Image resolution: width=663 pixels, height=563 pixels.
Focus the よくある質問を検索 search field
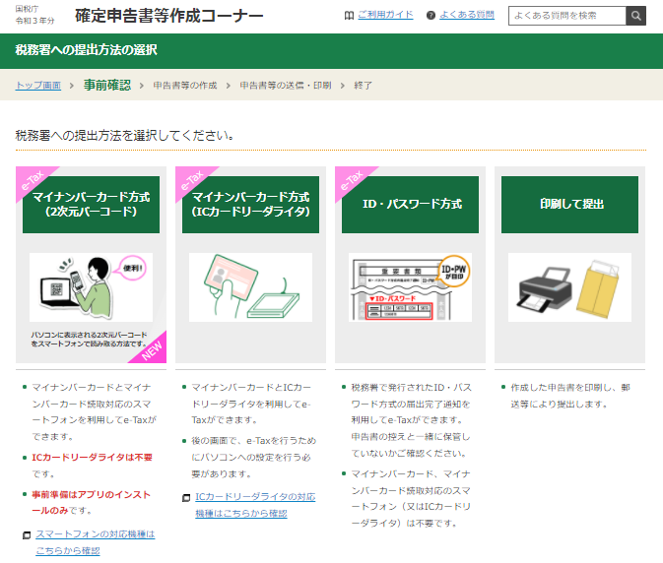click(x=566, y=16)
